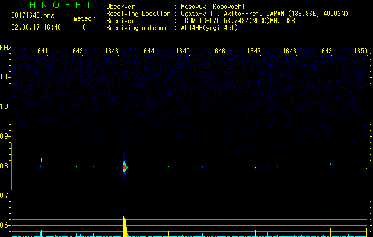Click the 1649 time axis label
Image resolution: width=373 pixels, height=237 pixels.
(x=325, y=51)
